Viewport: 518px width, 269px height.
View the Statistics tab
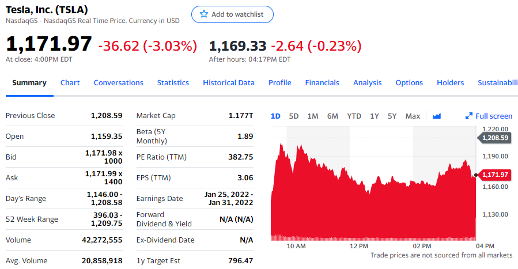(x=173, y=82)
